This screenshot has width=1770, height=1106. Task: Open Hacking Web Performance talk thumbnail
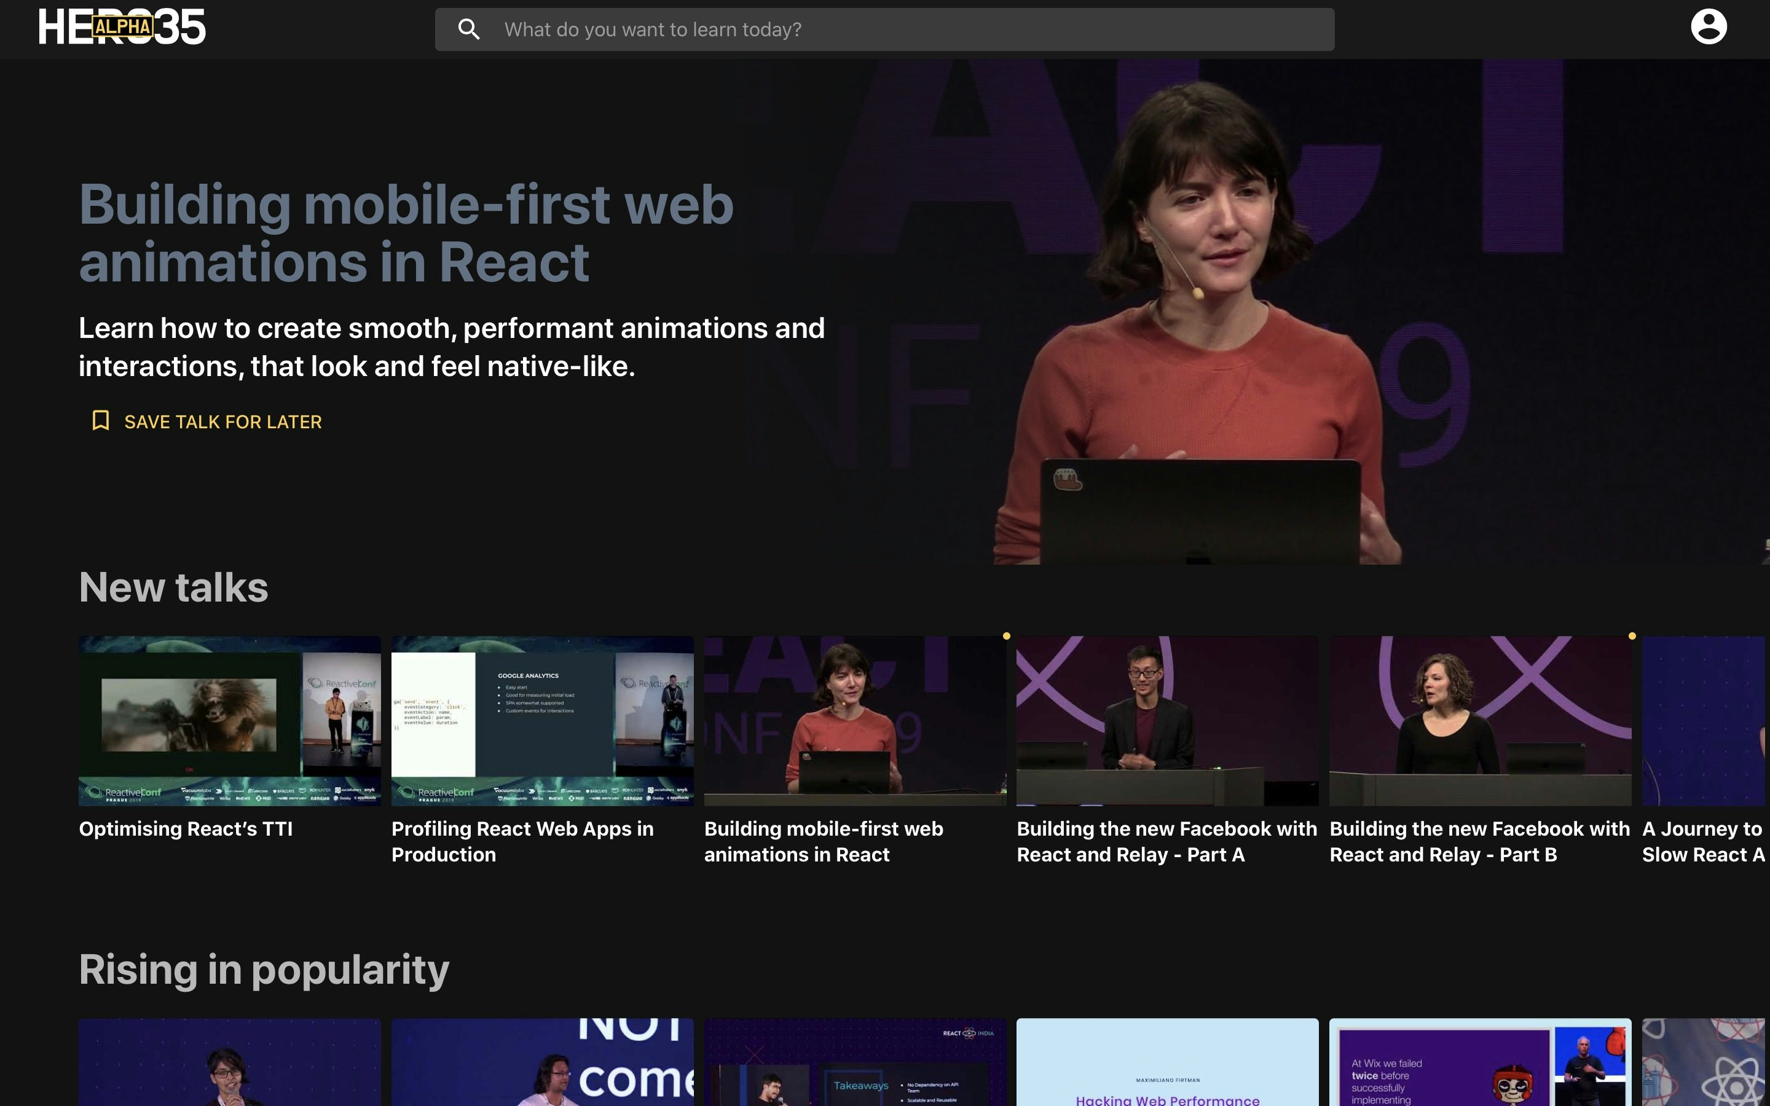point(1167,1062)
